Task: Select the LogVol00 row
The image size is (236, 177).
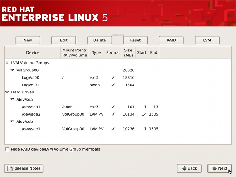Action: [x=118, y=77]
